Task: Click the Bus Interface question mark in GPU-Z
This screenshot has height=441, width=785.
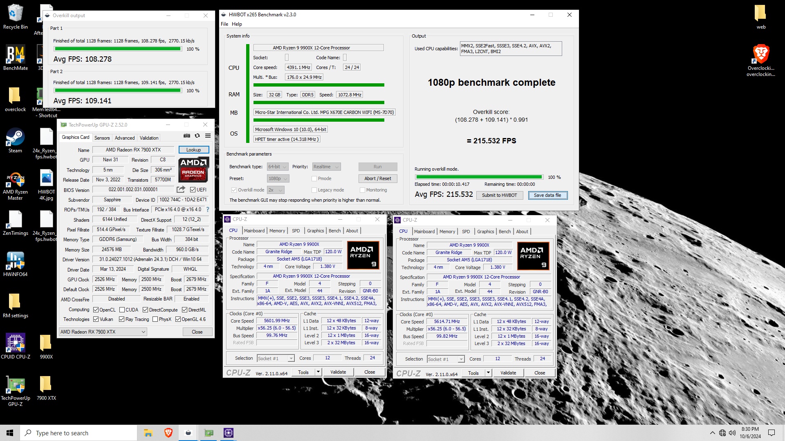Action: (208, 209)
